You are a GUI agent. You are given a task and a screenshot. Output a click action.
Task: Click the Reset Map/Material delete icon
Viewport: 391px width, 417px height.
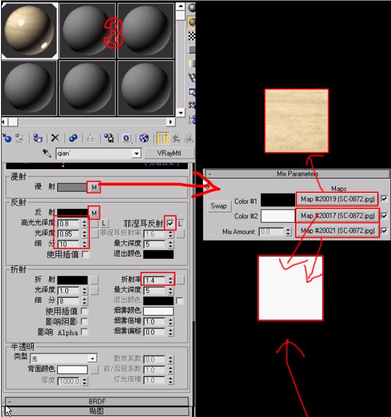pyautogui.click(x=55, y=137)
